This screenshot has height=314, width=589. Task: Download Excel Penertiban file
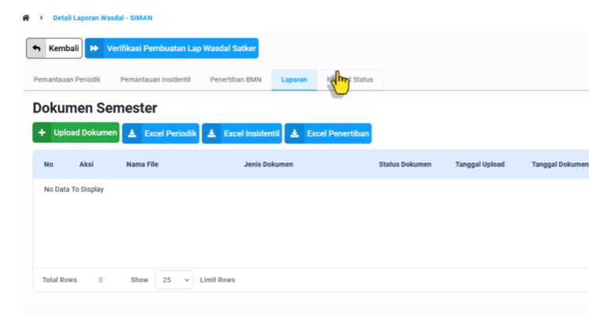[328, 133]
